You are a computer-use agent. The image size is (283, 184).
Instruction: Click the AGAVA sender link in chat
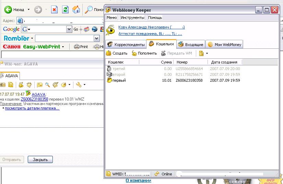pyautogui.click(x=39, y=94)
